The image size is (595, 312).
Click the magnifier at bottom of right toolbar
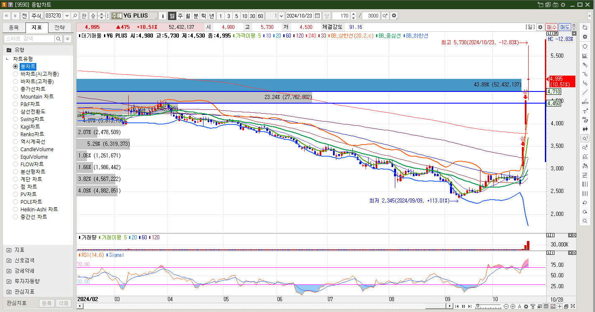pos(585,221)
